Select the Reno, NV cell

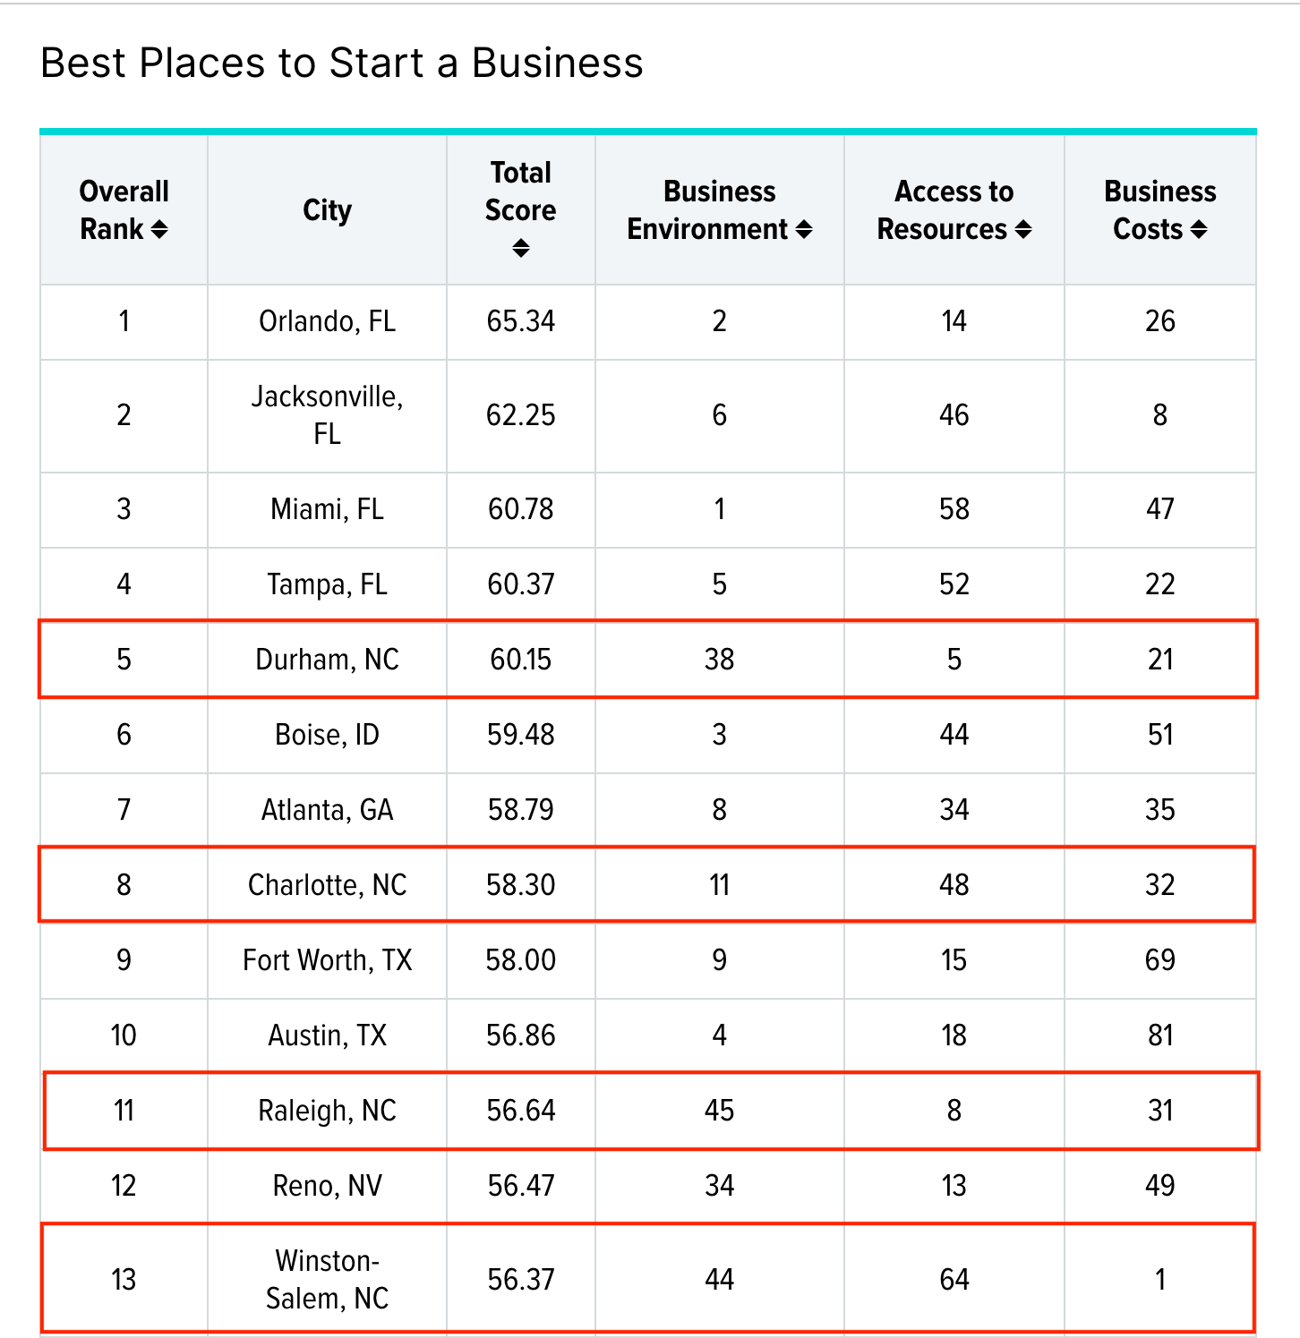[327, 1186]
